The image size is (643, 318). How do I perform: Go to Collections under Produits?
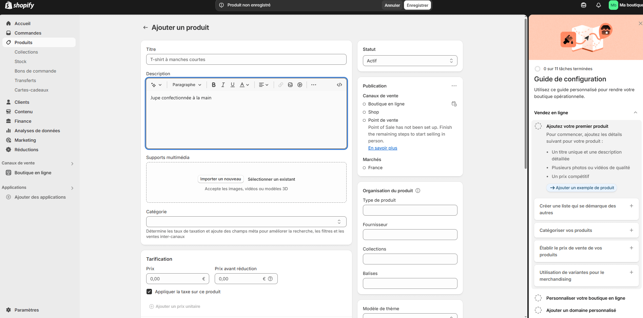(x=26, y=52)
